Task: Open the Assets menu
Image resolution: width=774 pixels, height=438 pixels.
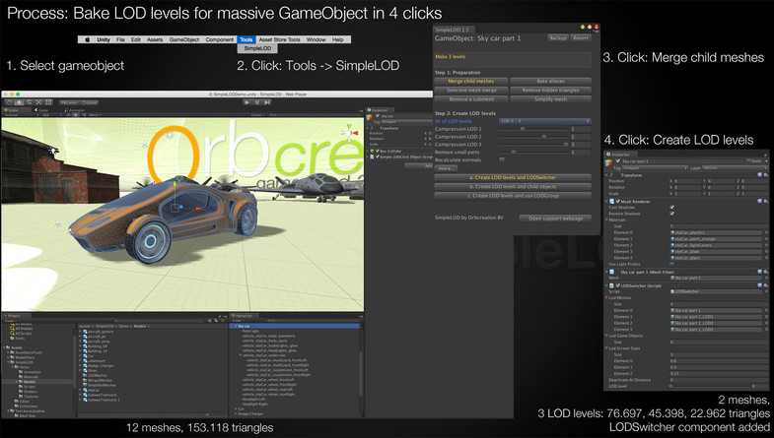Action: (155, 40)
